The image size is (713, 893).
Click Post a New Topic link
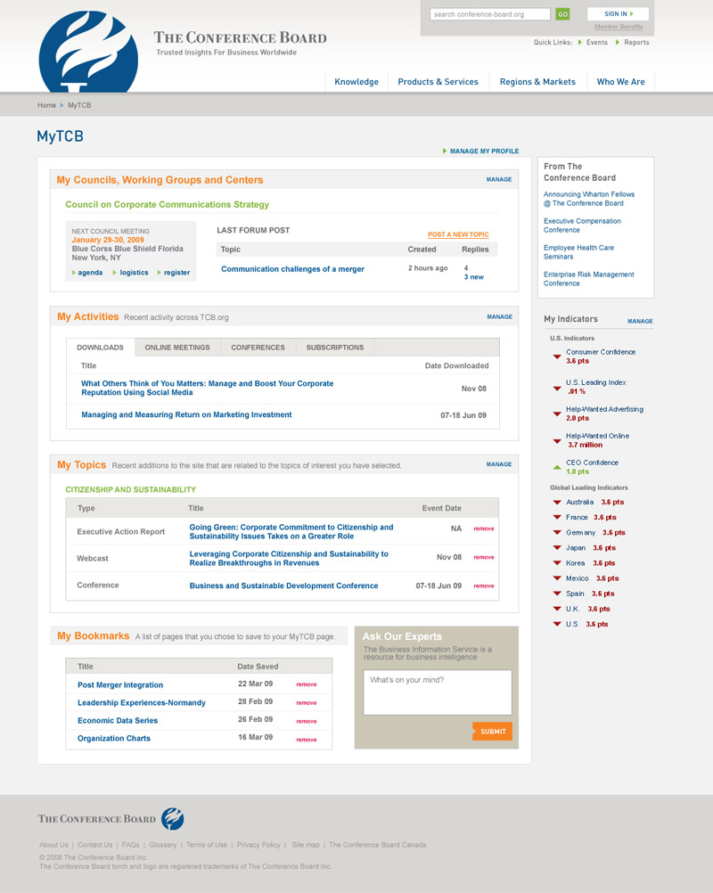[458, 234]
